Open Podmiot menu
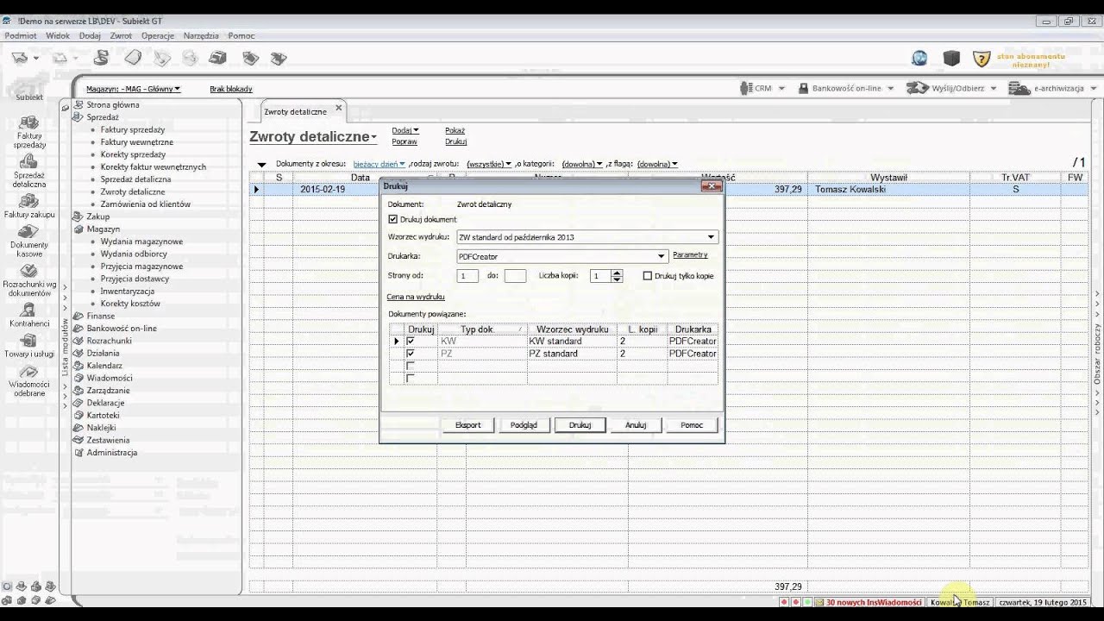Image resolution: width=1104 pixels, height=621 pixels. coord(21,36)
